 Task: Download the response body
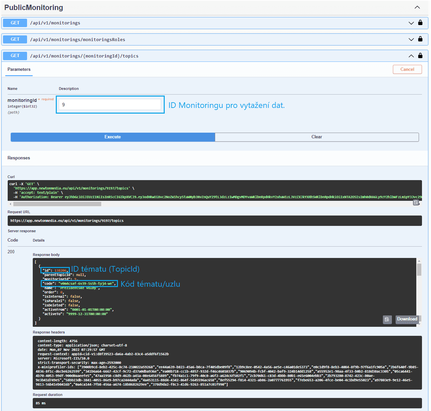(407, 319)
